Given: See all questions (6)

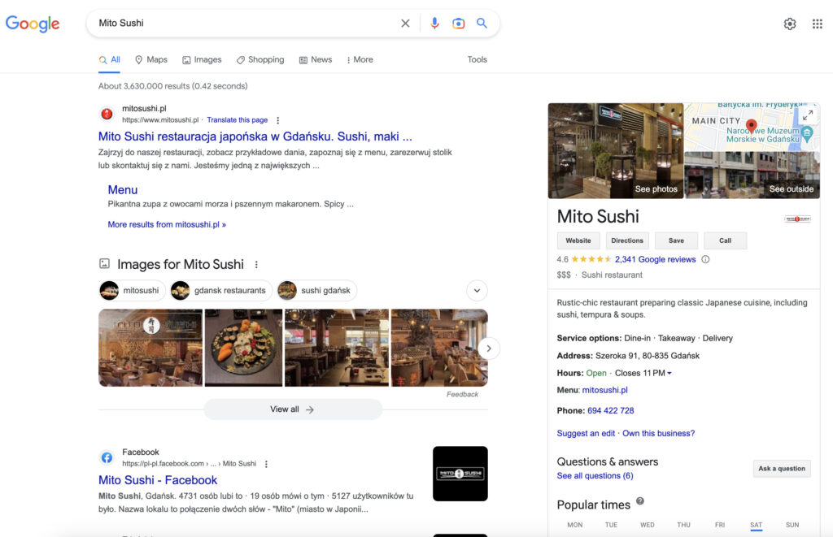Looking at the screenshot, I should point(595,476).
